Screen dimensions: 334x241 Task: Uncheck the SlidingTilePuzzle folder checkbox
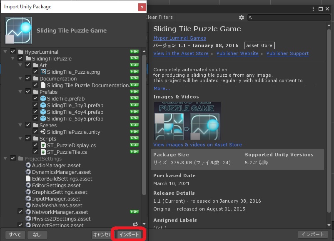(x=20, y=58)
